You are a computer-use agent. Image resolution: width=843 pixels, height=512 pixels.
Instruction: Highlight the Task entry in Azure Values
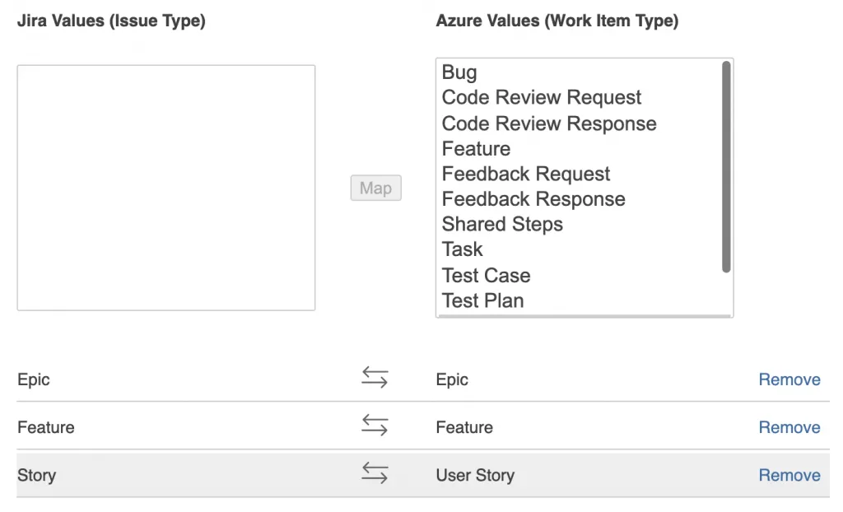[462, 249]
